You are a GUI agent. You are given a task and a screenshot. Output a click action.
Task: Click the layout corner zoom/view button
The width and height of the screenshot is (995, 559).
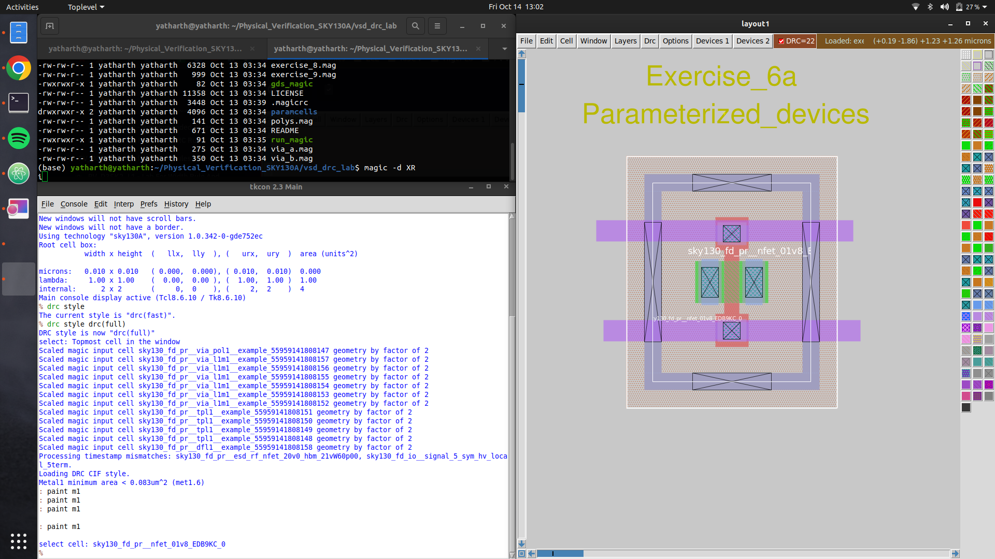(522, 554)
